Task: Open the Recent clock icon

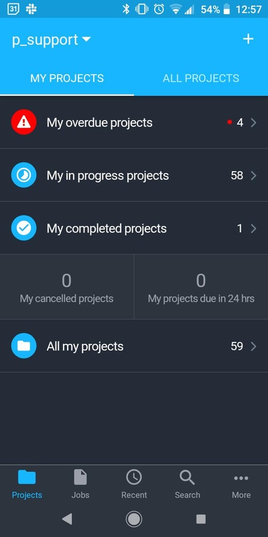Action: (x=134, y=477)
